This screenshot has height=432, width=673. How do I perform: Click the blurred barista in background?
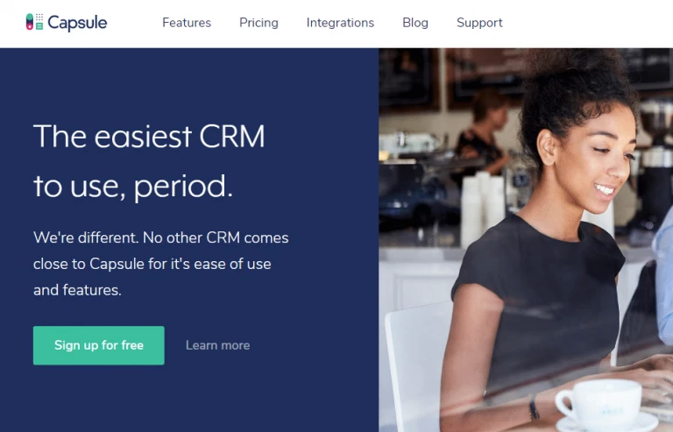[x=483, y=133]
